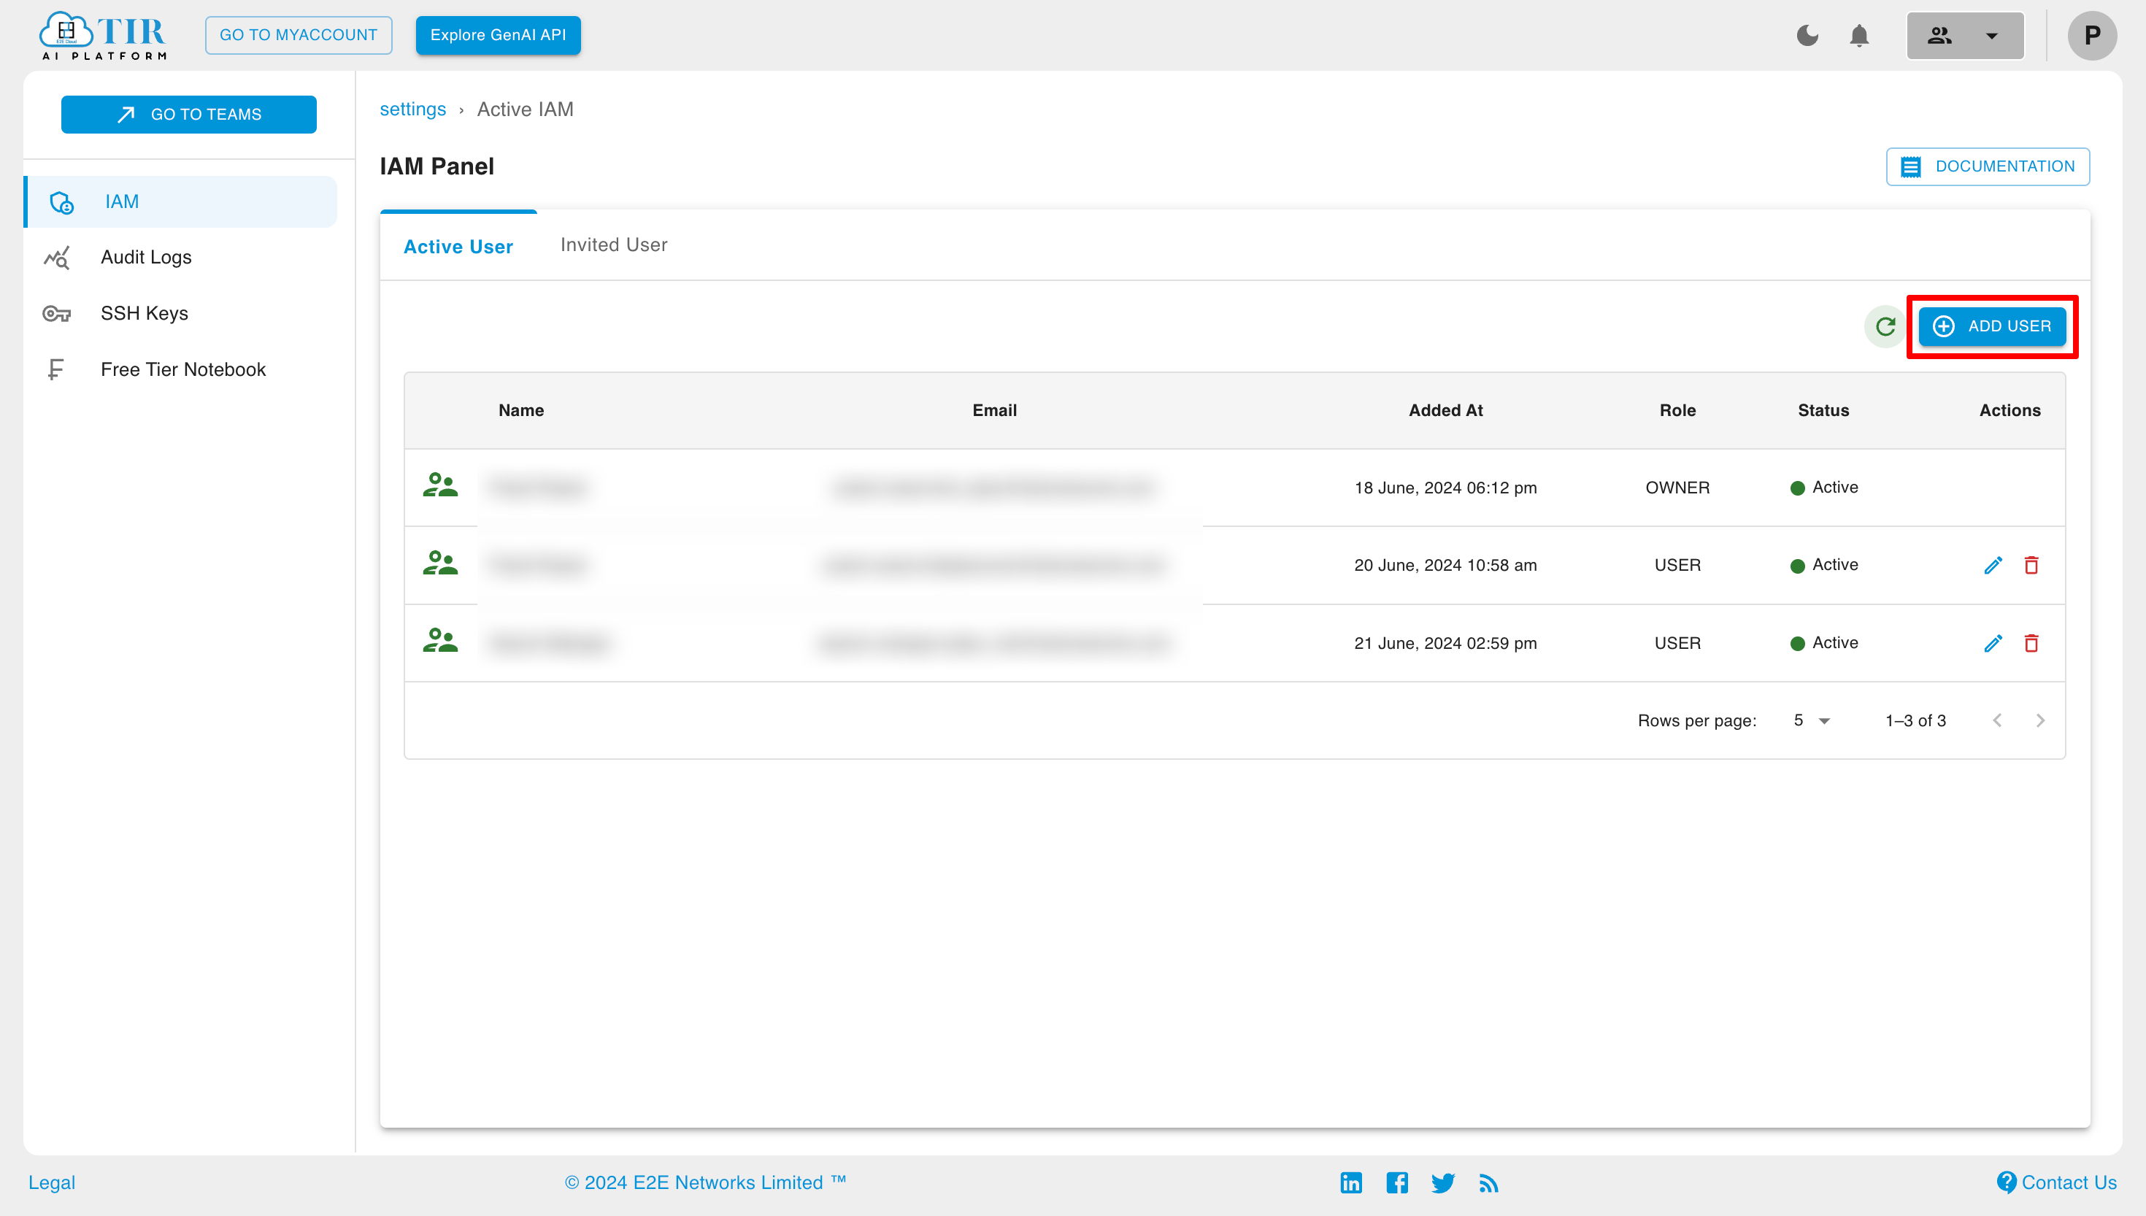Open the team selector dropdown
The height and width of the screenshot is (1216, 2146).
1965,35
